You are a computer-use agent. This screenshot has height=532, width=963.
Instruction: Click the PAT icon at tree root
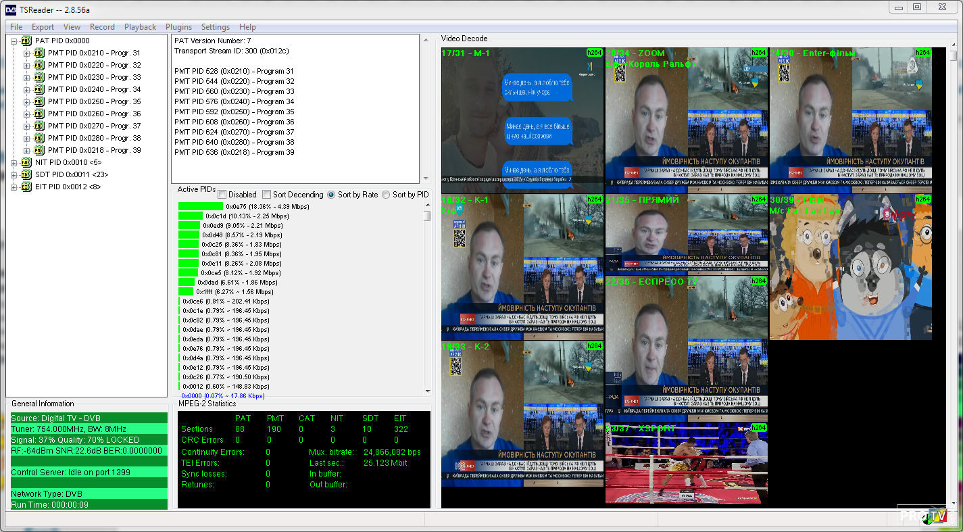26,41
